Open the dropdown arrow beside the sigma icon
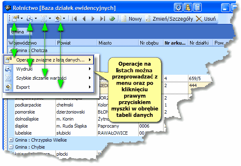Viewport: 241px width, 166px height. click(50, 19)
